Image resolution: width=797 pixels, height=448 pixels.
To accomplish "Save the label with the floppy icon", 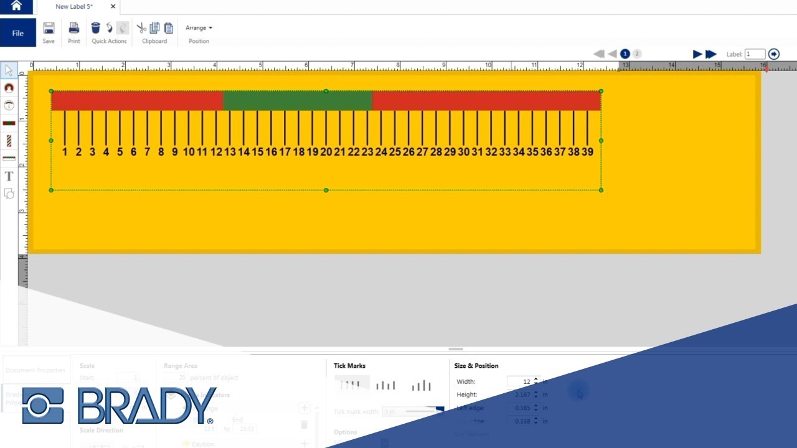I will [49, 28].
